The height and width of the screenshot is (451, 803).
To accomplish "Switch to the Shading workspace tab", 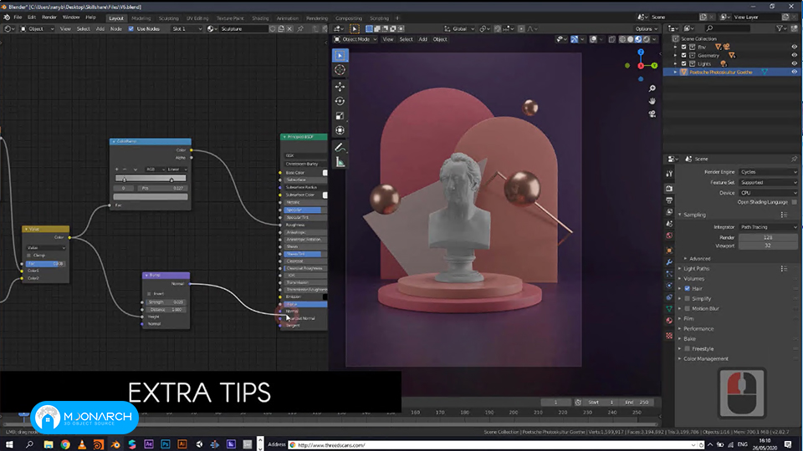I will click(x=260, y=18).
